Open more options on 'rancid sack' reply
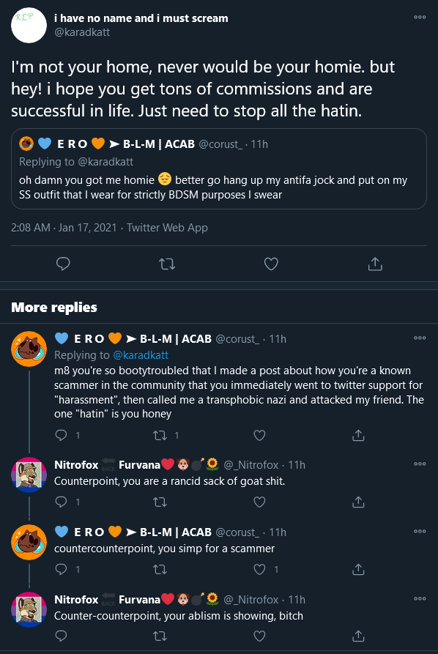This screenshot has height=654, width=438. pos(420,464)
